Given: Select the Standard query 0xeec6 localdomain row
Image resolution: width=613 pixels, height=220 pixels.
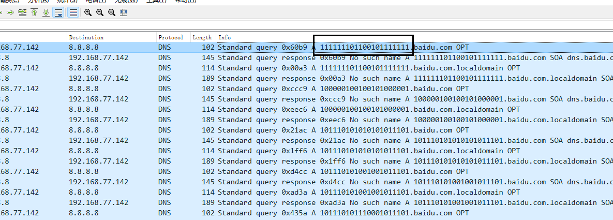Looking at the screenshot, I should [x=306, y=109].
